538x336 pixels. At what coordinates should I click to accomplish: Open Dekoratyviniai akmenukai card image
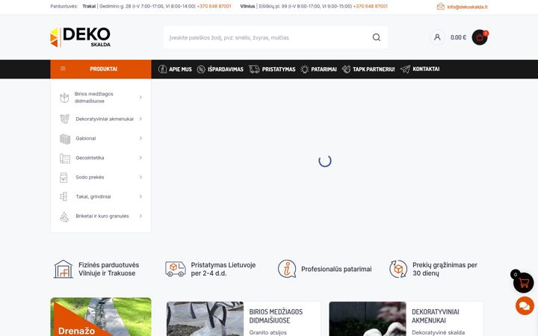tap(368, 319)
